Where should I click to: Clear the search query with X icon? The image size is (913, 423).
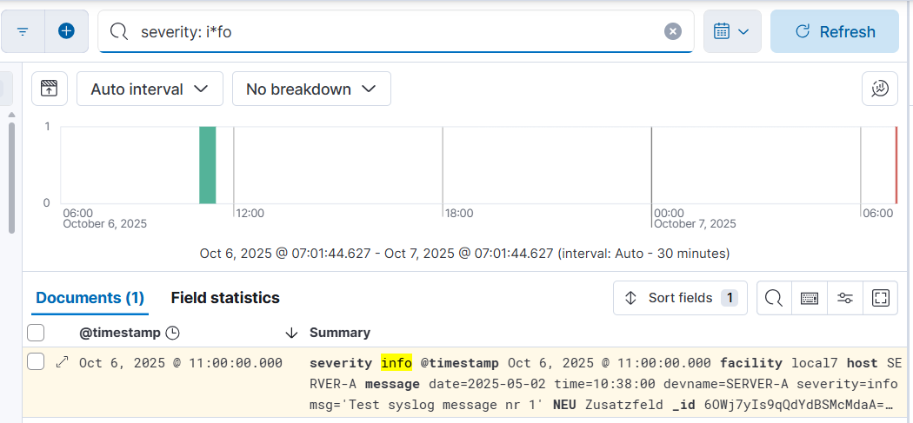tap(673, 31)
